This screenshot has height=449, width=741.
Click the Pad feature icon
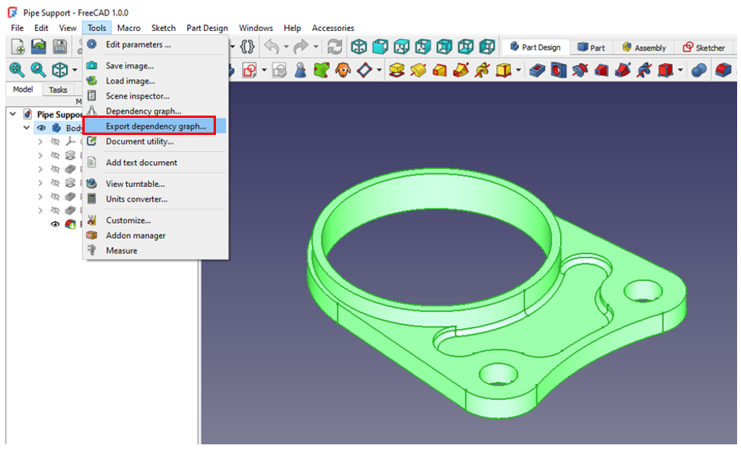(x=398, y=71)
